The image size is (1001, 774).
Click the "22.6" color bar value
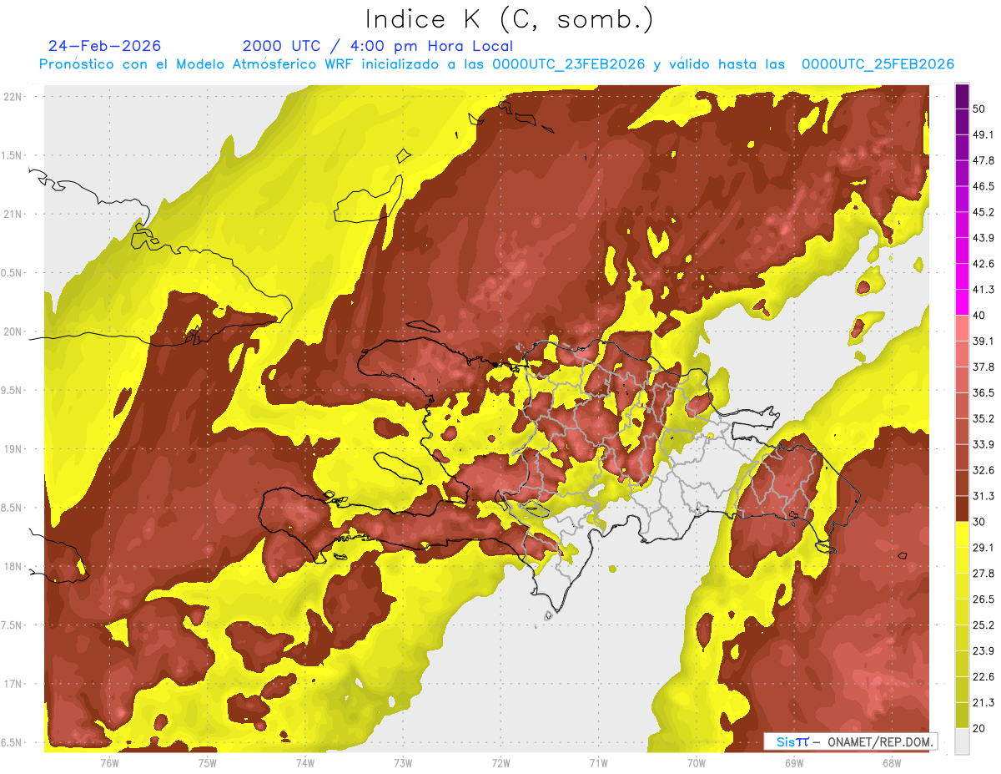(983, 676)
